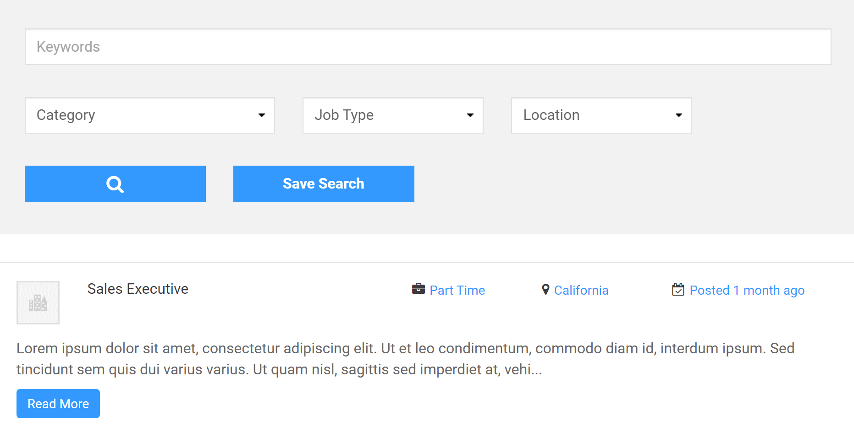The height and width of the screenshot is (432, 854).
Task: Click the location pin icon beside California
Action: pyautogui.click(x=545, y=289)
